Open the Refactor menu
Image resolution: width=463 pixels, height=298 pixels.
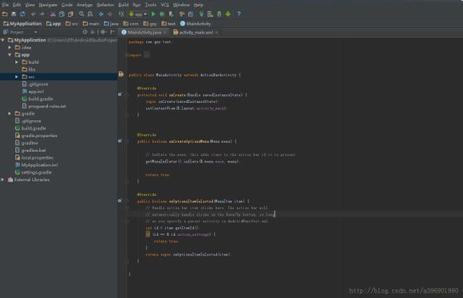(x=105, y=5)
